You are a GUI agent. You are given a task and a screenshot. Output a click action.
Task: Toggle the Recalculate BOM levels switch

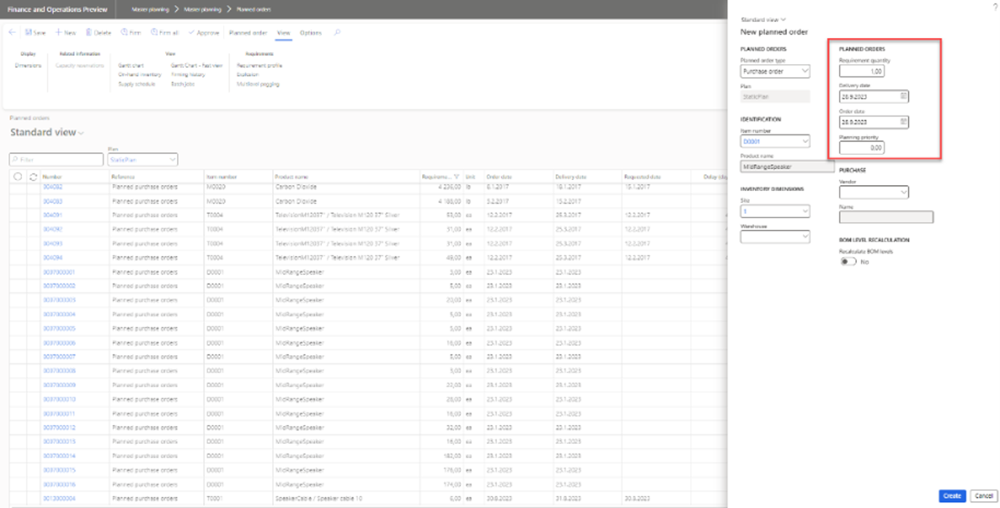pos(847,262)
